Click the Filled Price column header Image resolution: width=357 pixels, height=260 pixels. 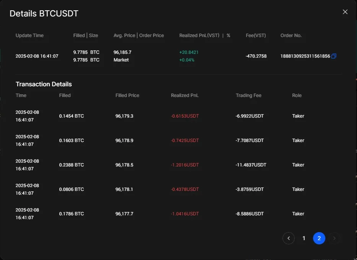127,95
